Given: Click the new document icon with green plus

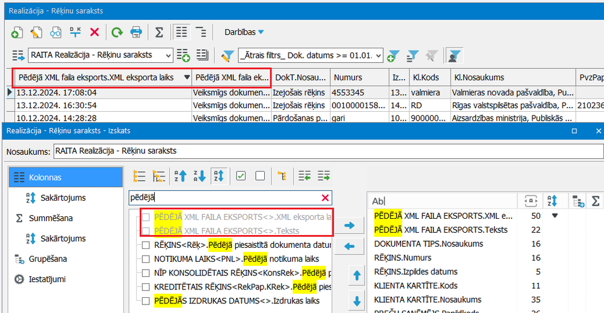Looking at the screenshot, I should [x=18, y=31].
